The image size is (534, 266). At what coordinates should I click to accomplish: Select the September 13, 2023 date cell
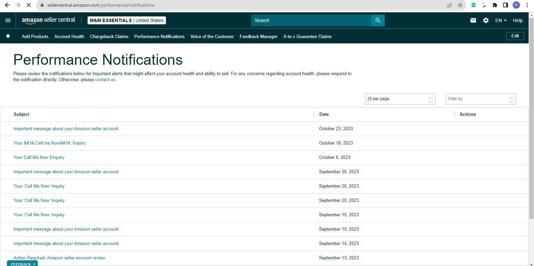pyautogui.click(x=339, y=258)
